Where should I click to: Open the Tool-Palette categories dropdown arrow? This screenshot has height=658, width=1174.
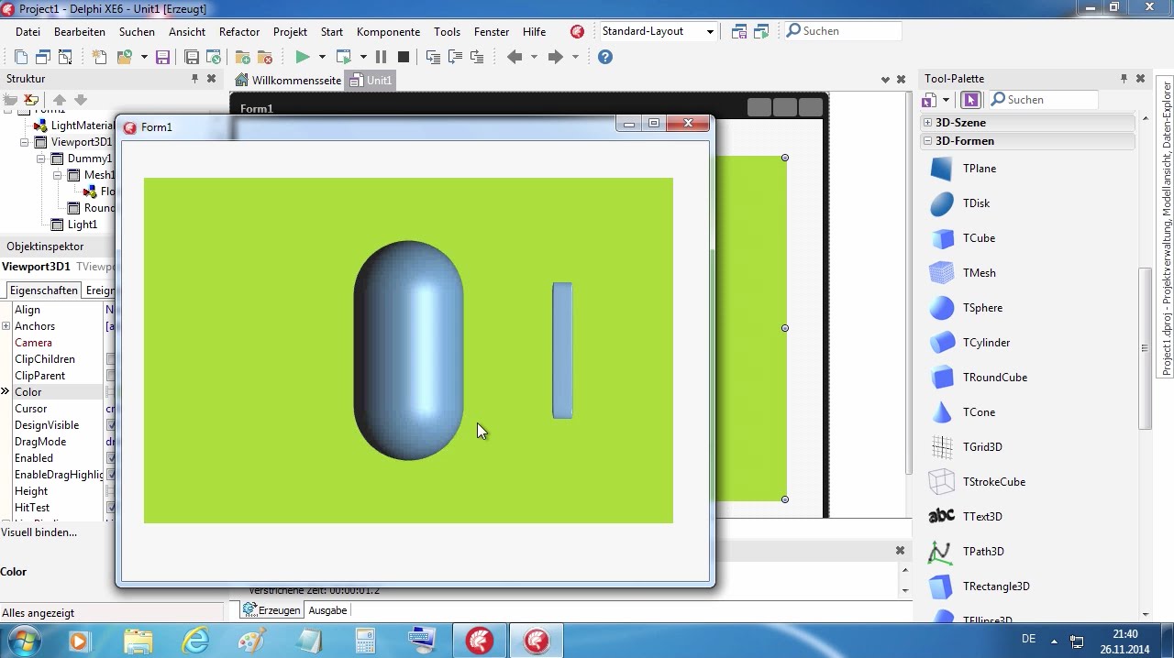(x=946, y=100)
